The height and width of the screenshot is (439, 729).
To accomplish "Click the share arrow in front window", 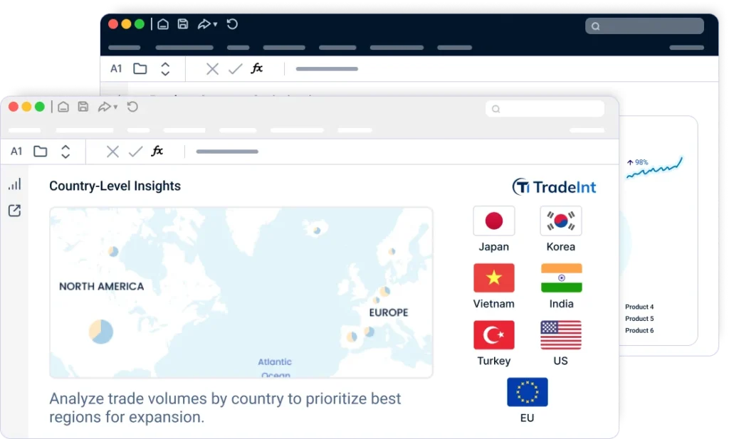I will click(x=105, y=107).
